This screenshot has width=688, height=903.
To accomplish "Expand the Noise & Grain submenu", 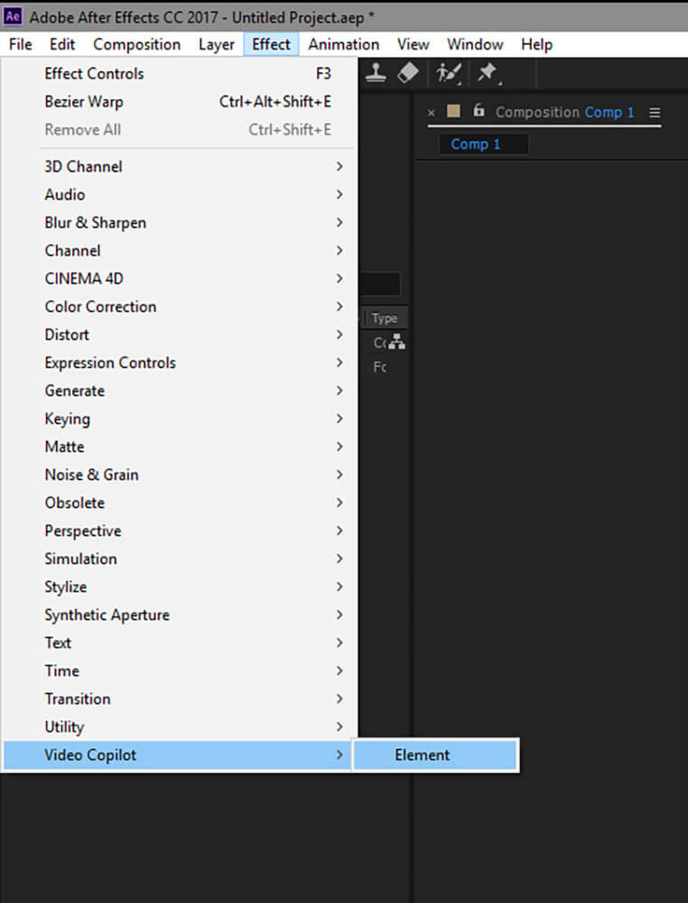I will click(x=180, y=475).
